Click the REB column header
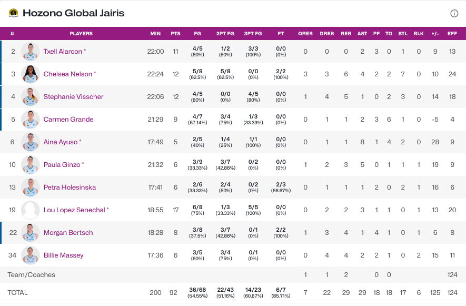The width and height of the screenshot is (466, 306). 346,34
